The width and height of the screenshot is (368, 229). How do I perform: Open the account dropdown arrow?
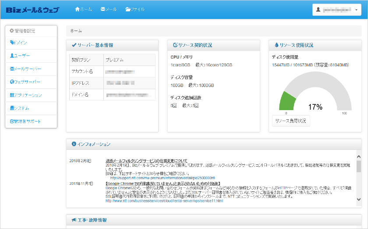[x=356, y=10]
